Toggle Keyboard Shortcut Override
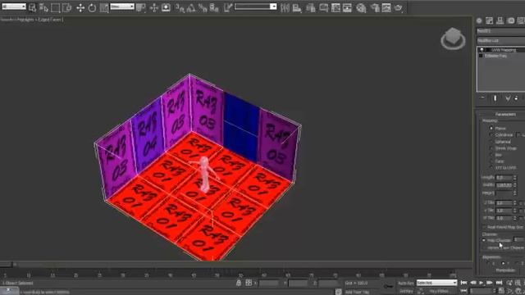Viewport: 525px width, 295px height. [x=166, y=7]
